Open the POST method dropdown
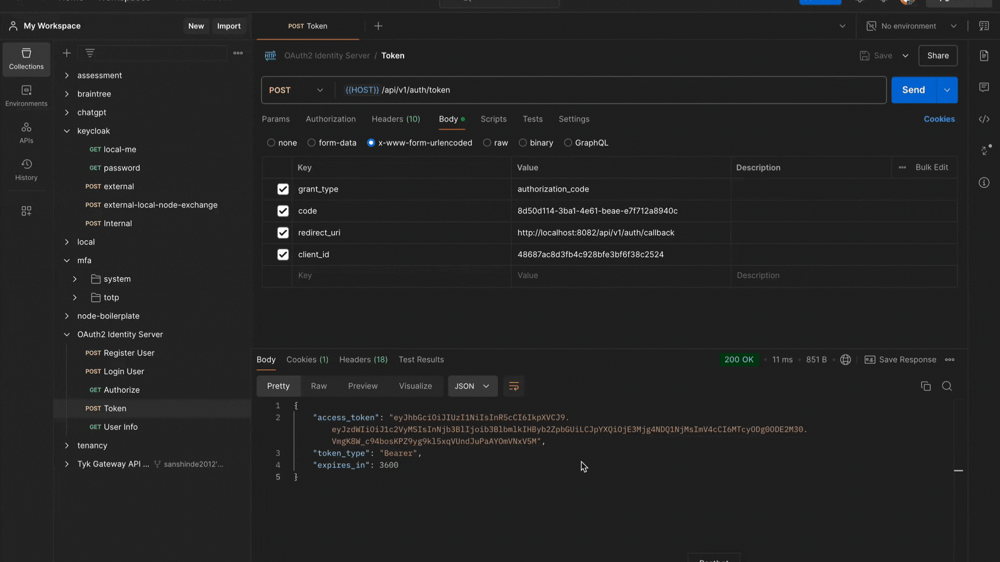The height and width of the screenshot is (562, 1000). click(x=296, y=90)
